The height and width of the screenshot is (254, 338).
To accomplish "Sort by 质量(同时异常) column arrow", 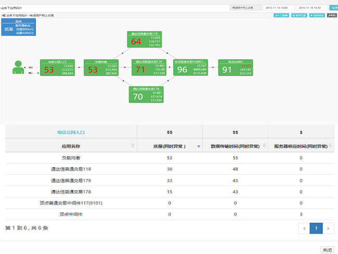I will point(198,147).
